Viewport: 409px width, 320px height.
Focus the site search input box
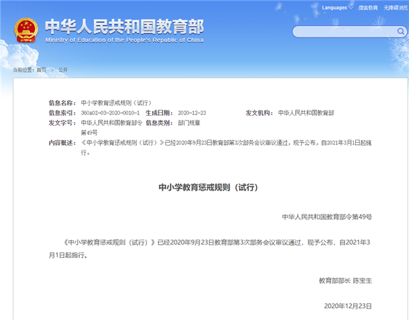click(337, 32)
